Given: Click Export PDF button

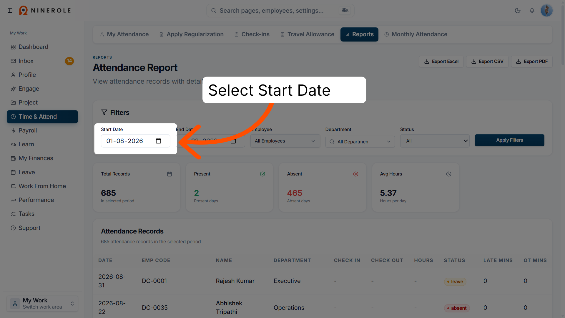Looking at the screenshot, I should pos(532,62).
